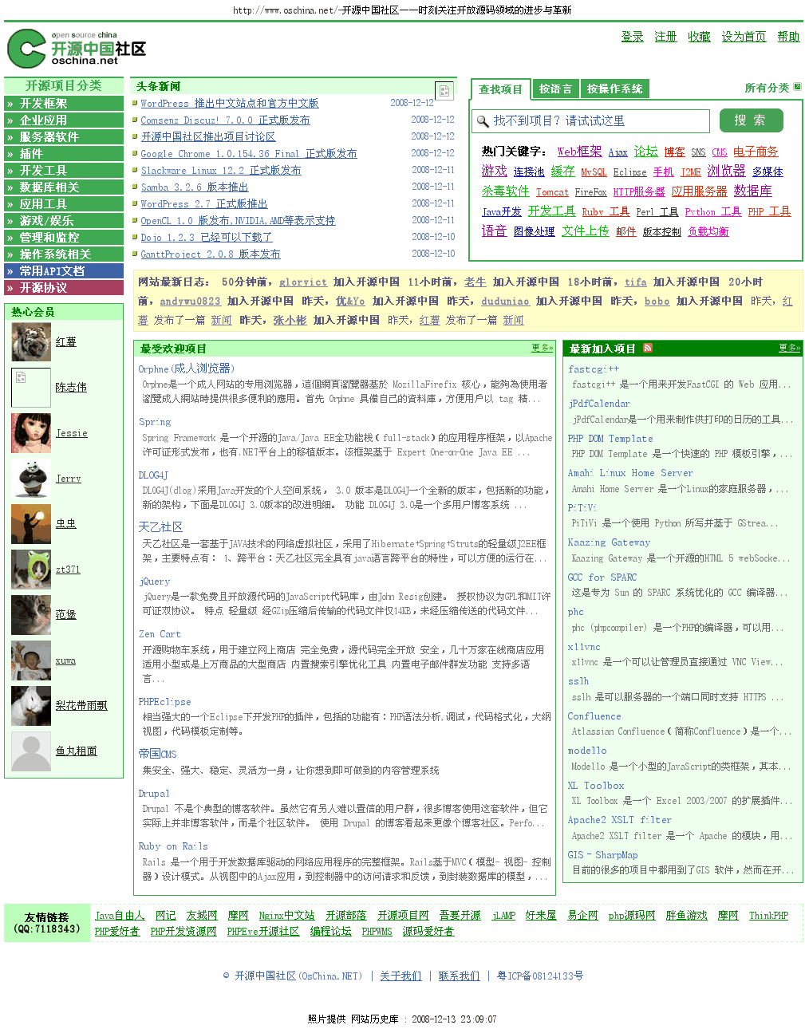View xuwa's avatar photo
The height and width of the screenshot is (1029, 805).
(x=31, y=660)
